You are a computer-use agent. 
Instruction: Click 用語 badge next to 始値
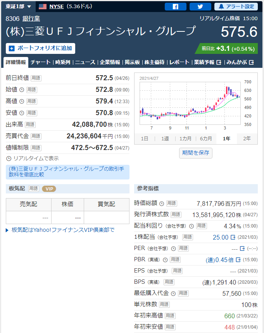32,90
